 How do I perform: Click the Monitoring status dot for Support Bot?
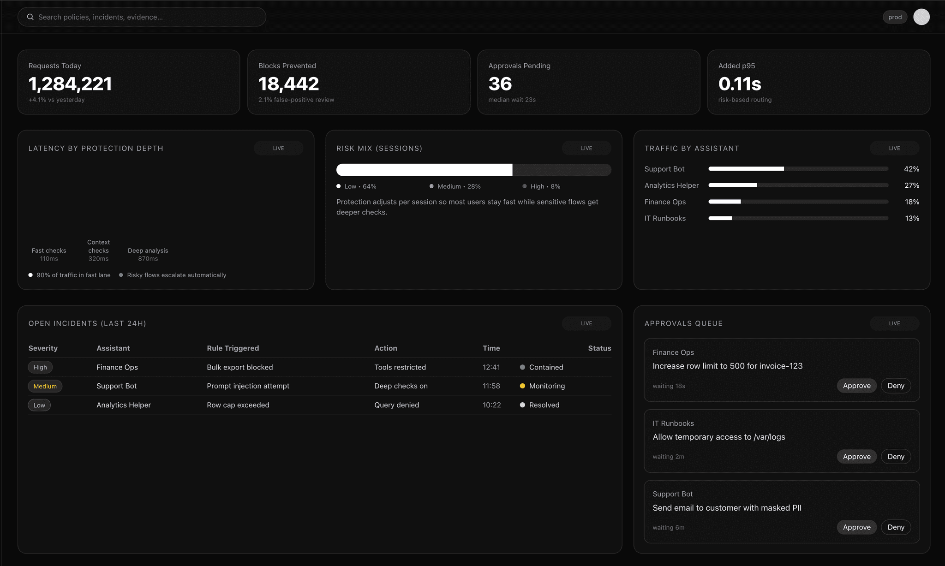522,386
